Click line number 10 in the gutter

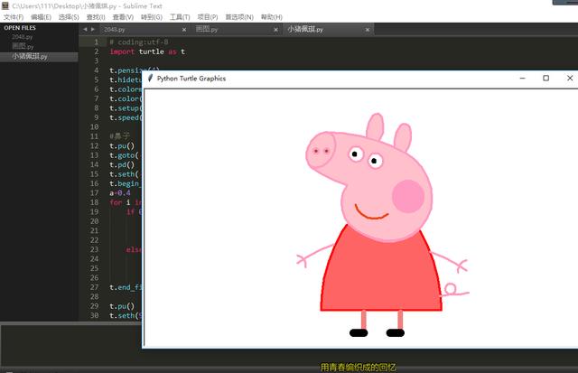(94, 126)
